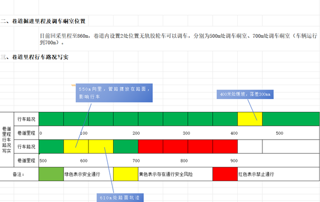
Task: Click the yellow cell the 610m callout line points to
Action: tap(101, 147)
